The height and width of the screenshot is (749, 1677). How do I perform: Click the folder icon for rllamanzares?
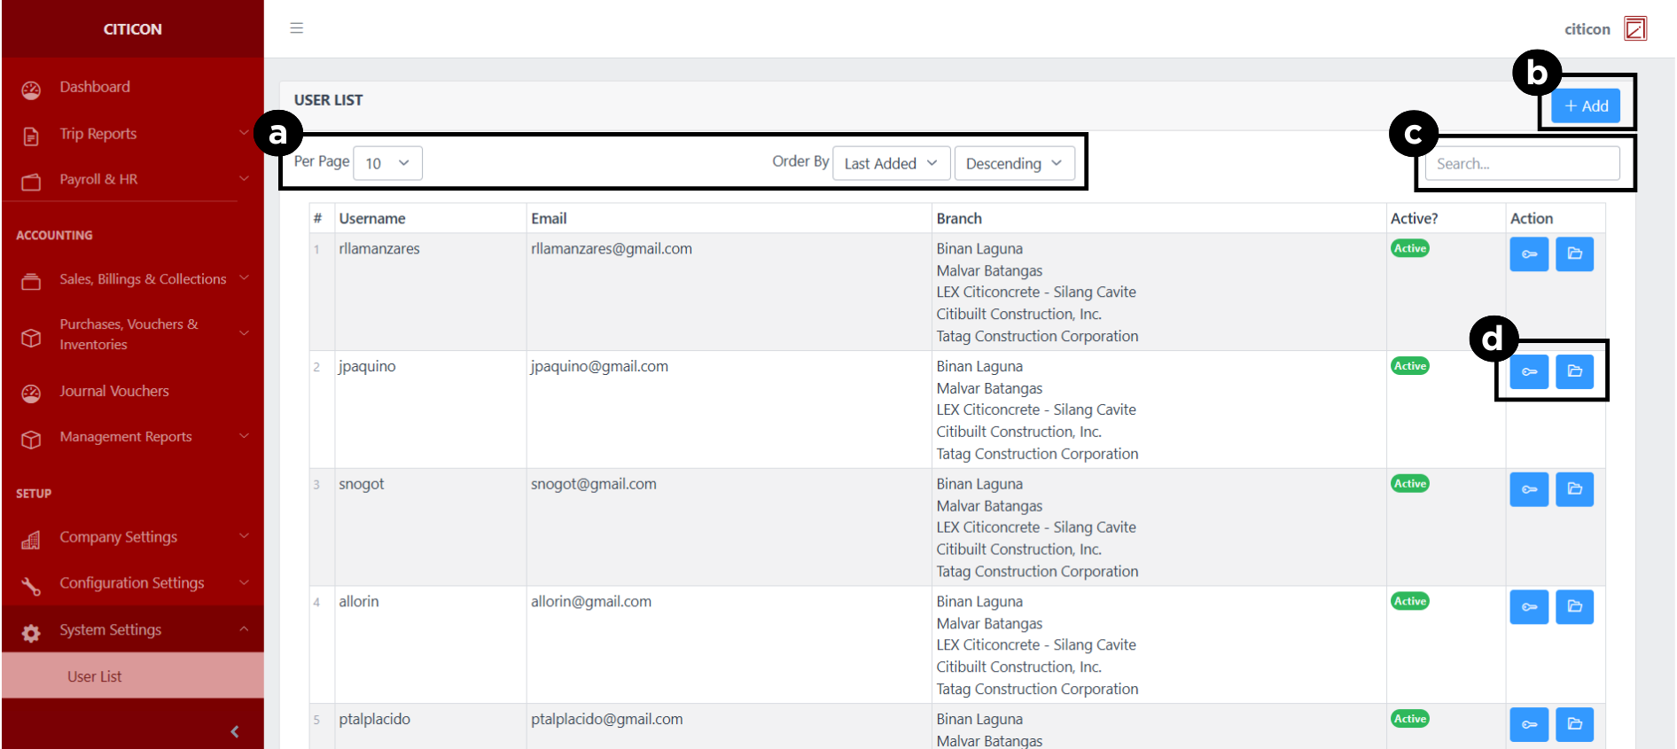[x=1574, y=254]
